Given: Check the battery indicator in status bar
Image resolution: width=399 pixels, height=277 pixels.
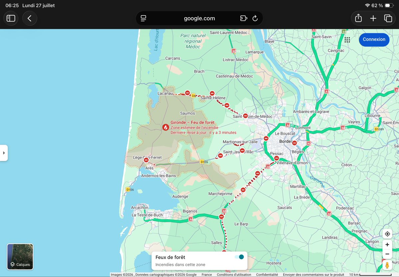Looking at the screenshot, I should coord(389,5).
